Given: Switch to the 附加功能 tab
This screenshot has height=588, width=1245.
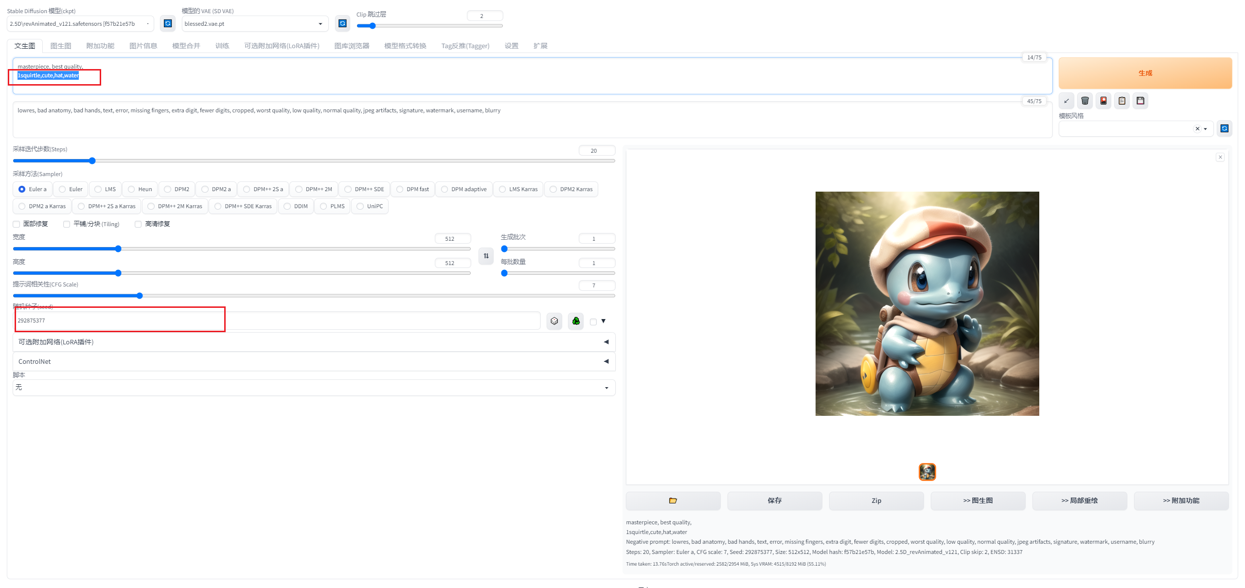Looking at the screenshot, I should tap(100, 46).
